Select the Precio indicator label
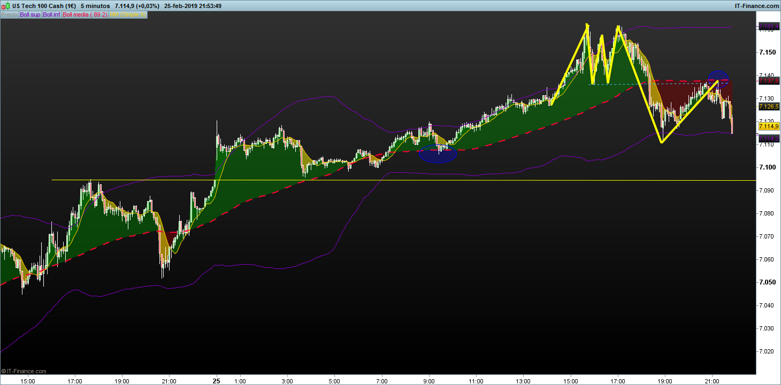This screenshot has height=385, width=781. pos(9,15)
